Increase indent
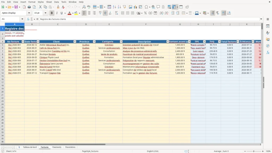 173,13
